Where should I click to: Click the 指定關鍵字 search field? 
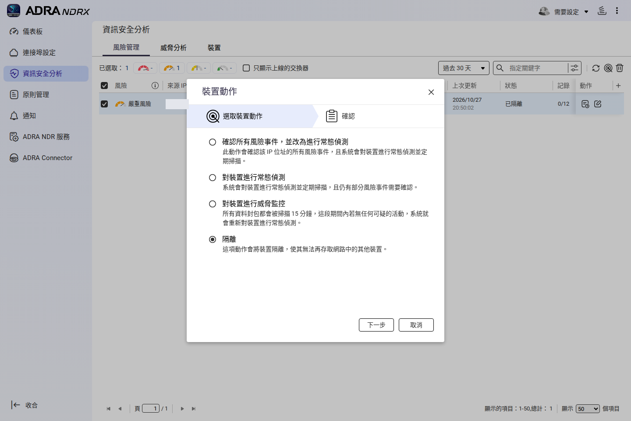[x=537, y=68]
